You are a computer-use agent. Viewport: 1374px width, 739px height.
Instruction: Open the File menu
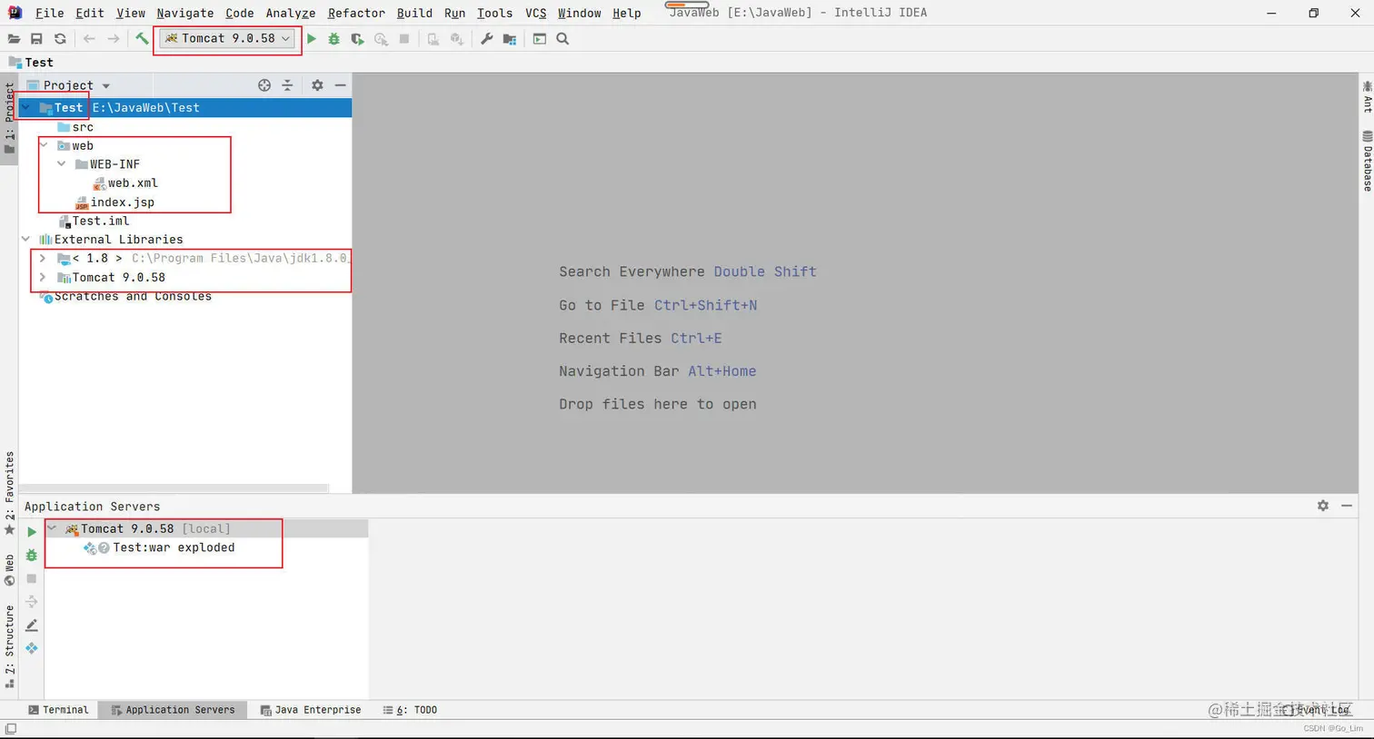49,13
